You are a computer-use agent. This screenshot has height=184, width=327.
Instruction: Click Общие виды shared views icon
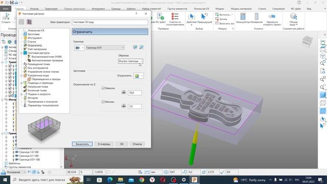point(293,16)
